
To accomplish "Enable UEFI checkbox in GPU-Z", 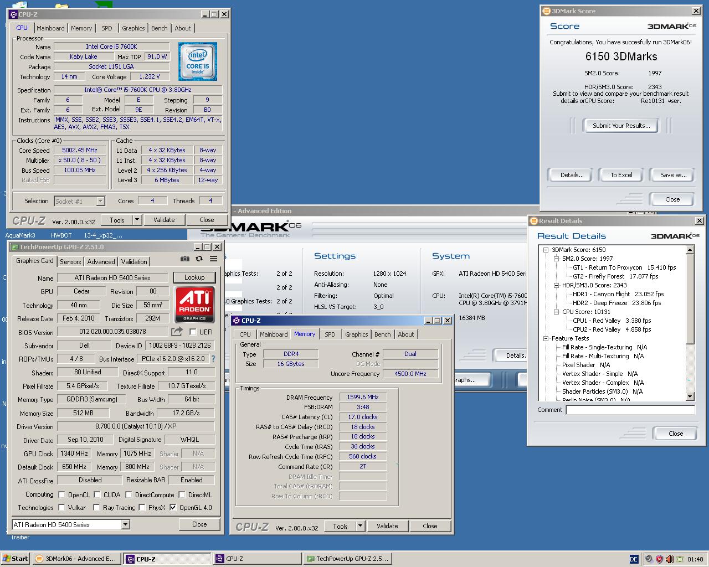I will tap(193, 332).
